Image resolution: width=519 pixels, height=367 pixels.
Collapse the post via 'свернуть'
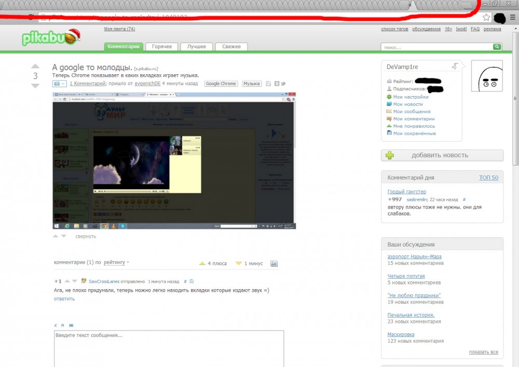point(86,236)
